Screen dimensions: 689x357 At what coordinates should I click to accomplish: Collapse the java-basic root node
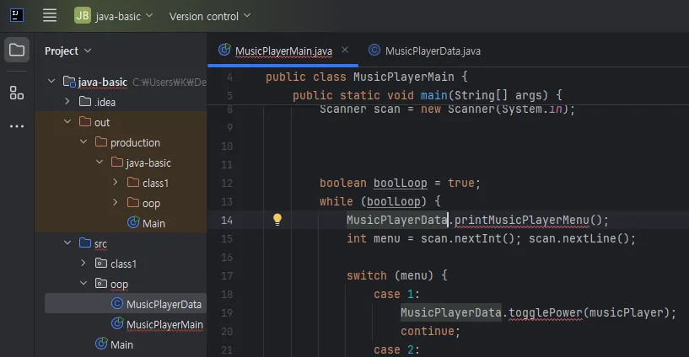pos(51,81)
